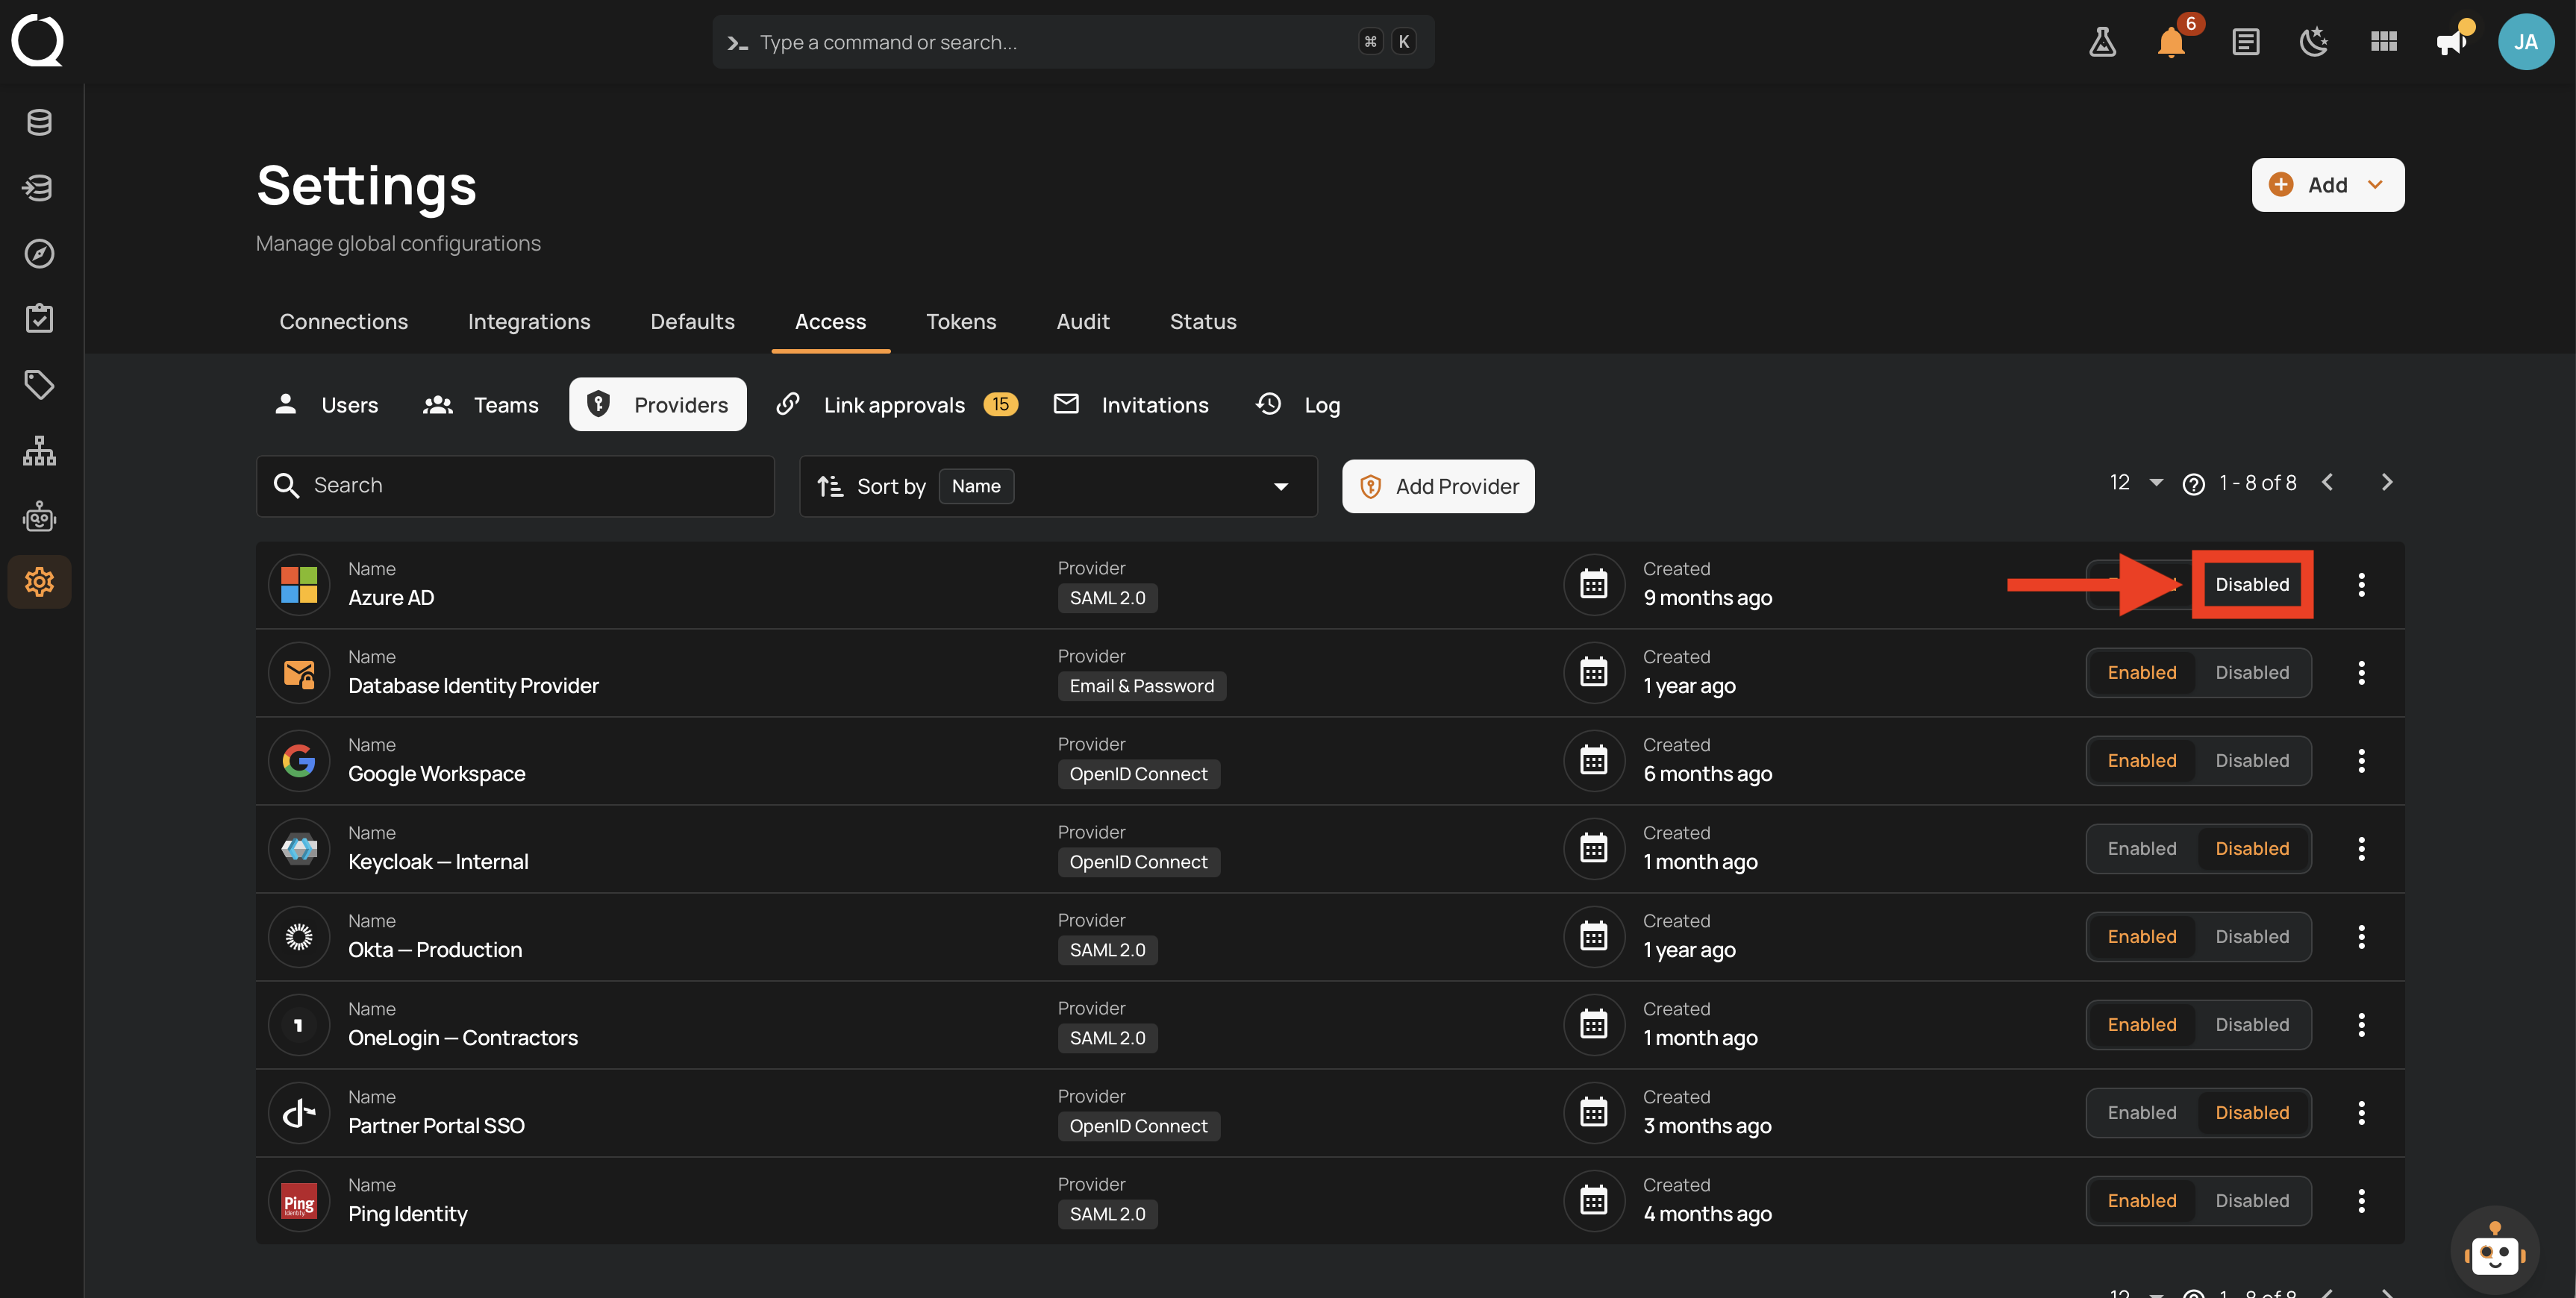Focus the command or search bar
This screenshot has width=2576, height=1298.
click(1073, 42)
